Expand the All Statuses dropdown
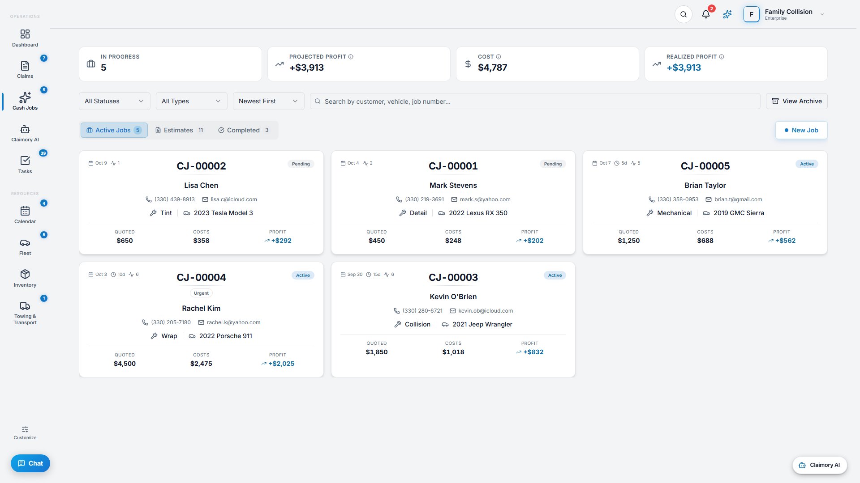The image size is (860, 483). [115, 101]
